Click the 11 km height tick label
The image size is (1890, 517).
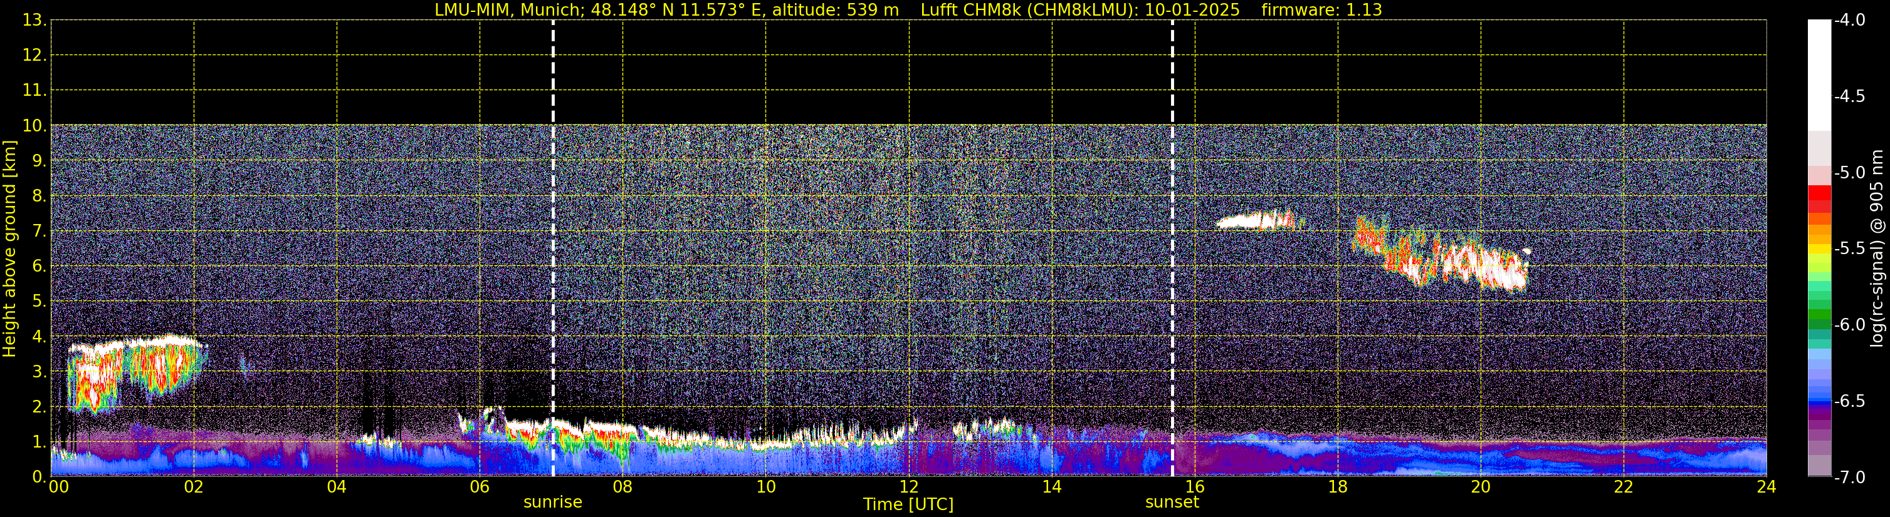[x=34, y=91]
